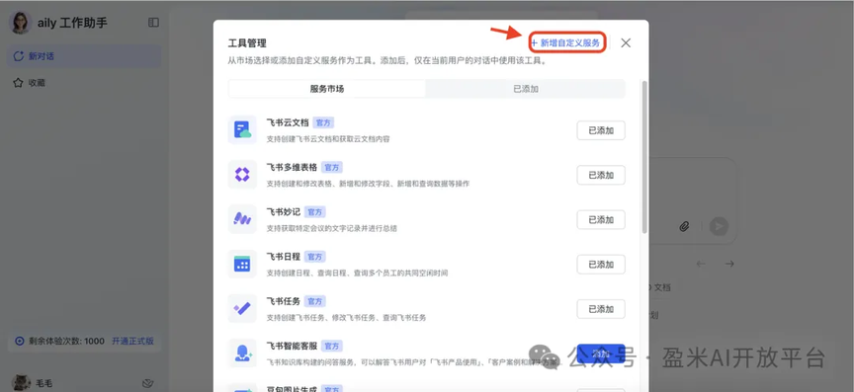Viewport: 854px width, 392px height.
Task: Click the 飞书妙记 service icon
Action: point(242,219)
